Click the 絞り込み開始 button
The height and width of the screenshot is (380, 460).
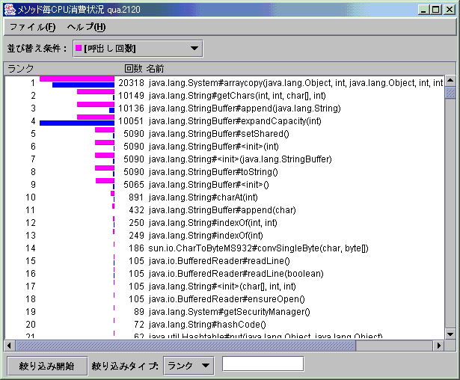47,366
